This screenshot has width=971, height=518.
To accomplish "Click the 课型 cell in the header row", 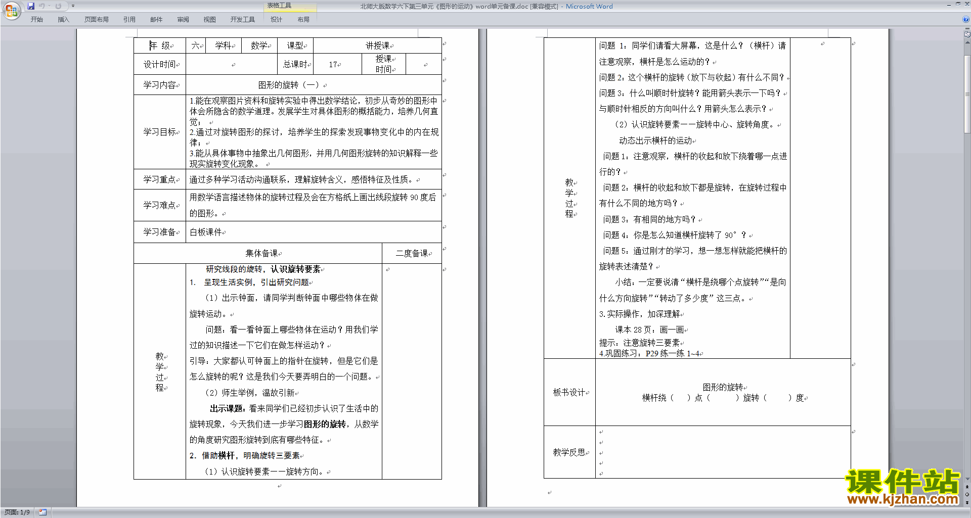I will 295,45.
